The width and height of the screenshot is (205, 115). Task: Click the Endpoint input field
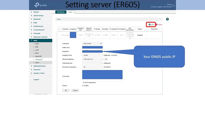pyautogui.click(x=92, y=52)
